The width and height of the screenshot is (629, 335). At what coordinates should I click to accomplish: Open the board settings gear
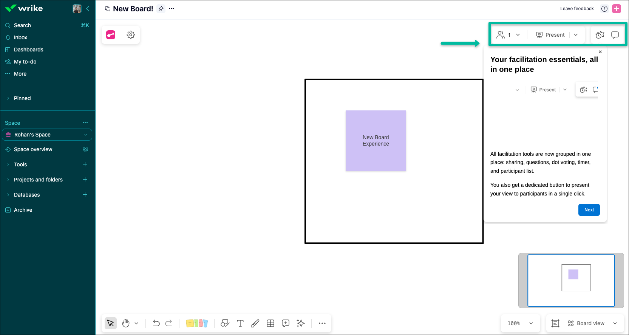(x=131, y=35)
